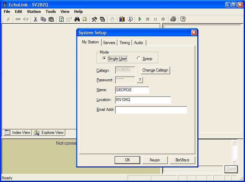The height and width of the screenshot is (182, 245).
Task: Open the File menu
Action: pos(7,12)
